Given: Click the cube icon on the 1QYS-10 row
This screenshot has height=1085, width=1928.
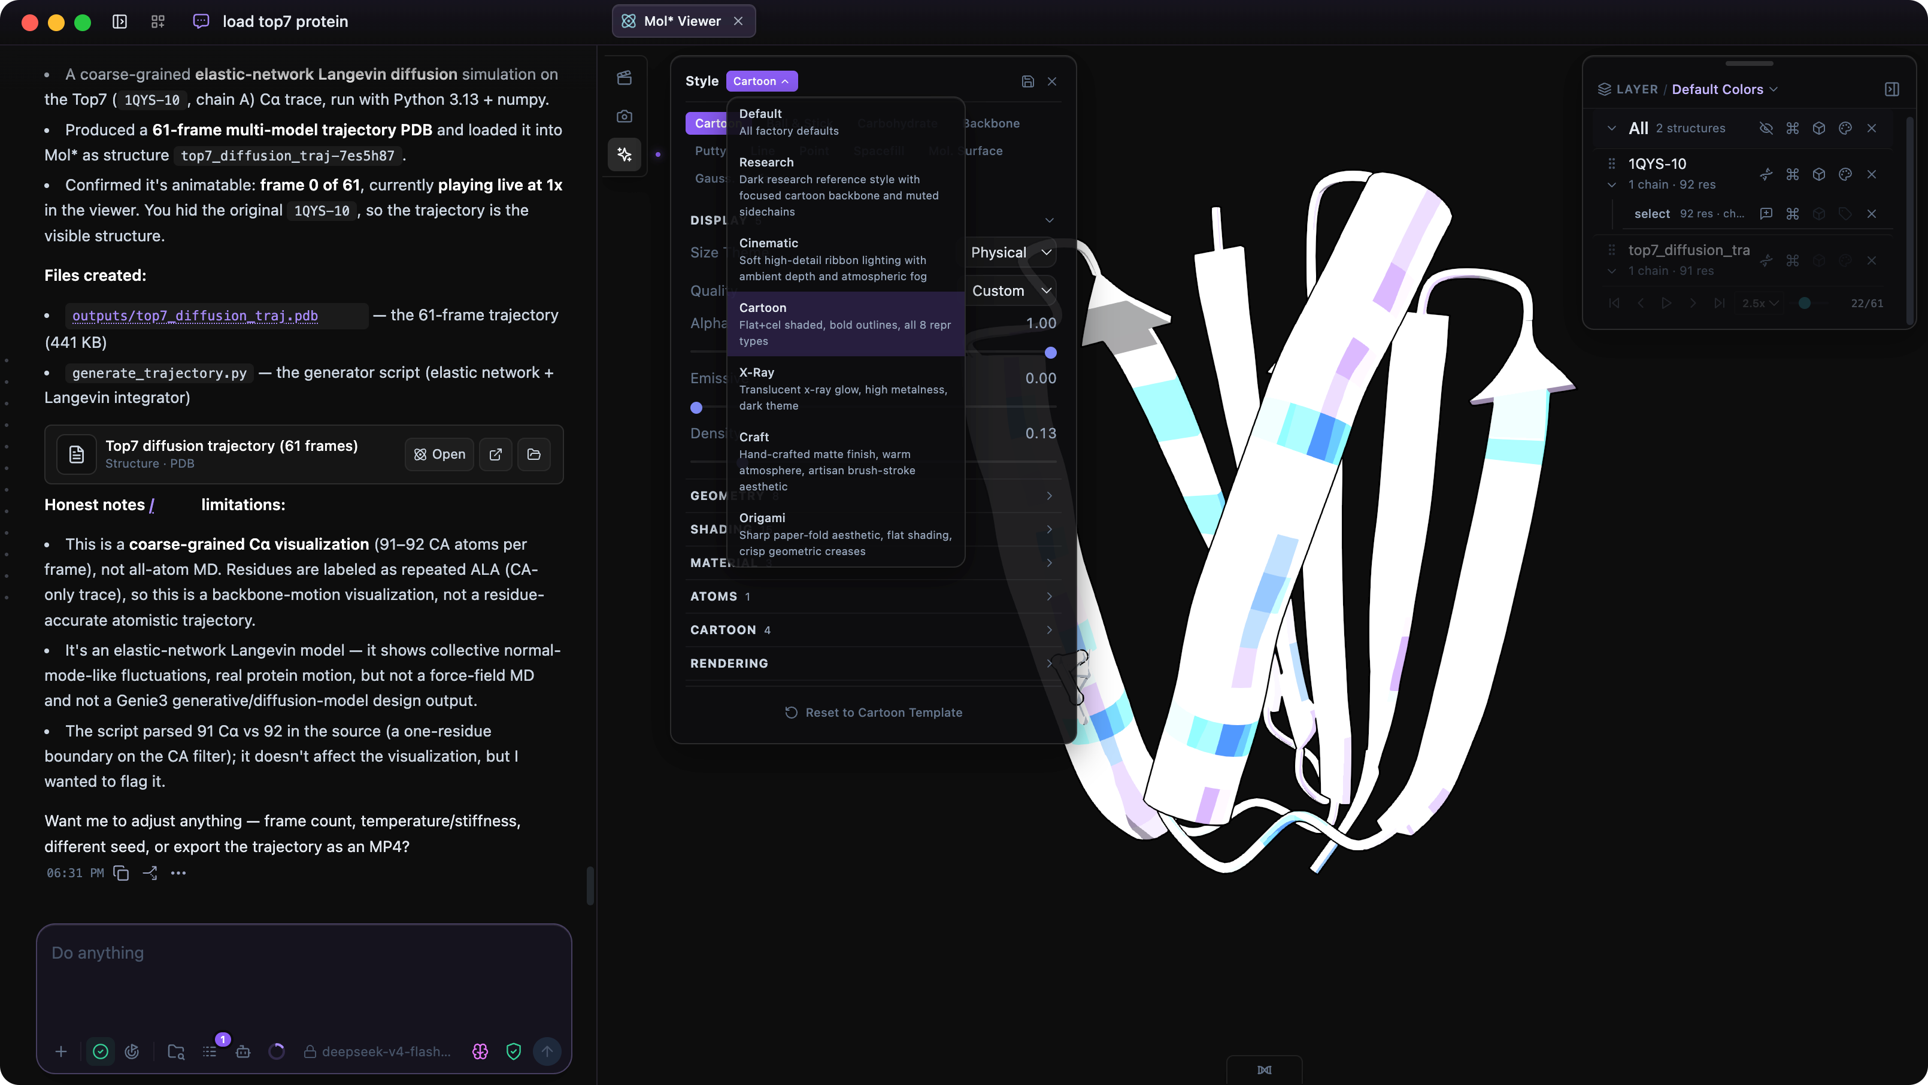Looking at the screenshot, I should pyautogui.click(x=1818, y=174).
